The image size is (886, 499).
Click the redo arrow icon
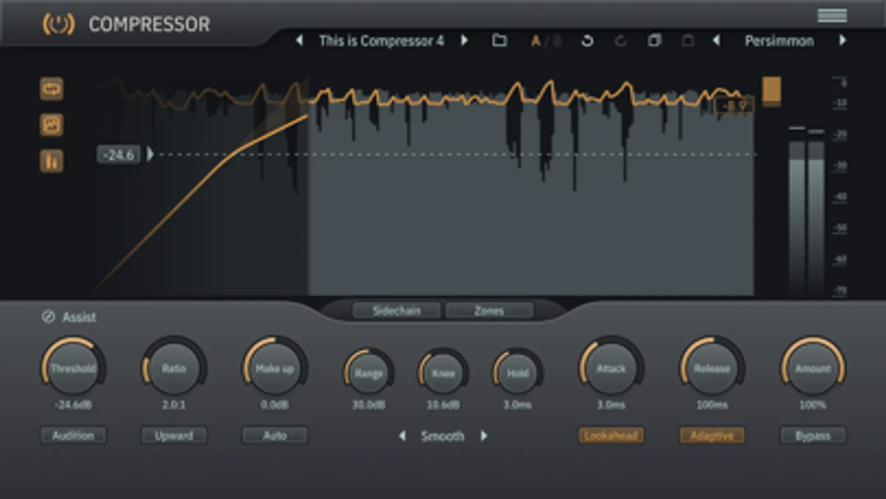pyautogui.click(x=621, y=40)
